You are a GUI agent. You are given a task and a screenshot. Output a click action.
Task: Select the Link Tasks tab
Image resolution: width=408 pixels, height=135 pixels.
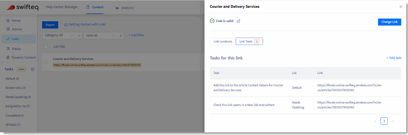[x=249, y=41]
